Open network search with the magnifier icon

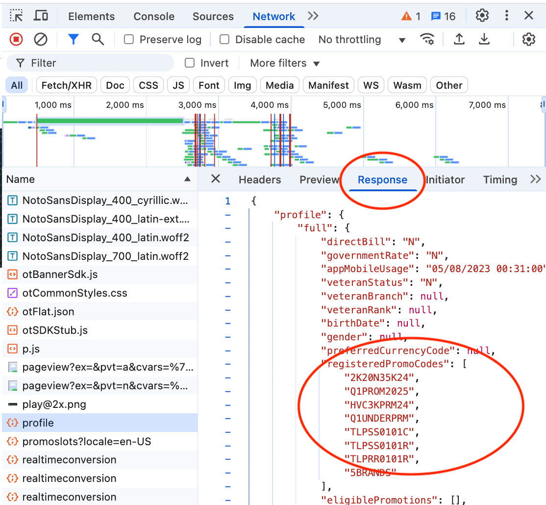(98, 39)
